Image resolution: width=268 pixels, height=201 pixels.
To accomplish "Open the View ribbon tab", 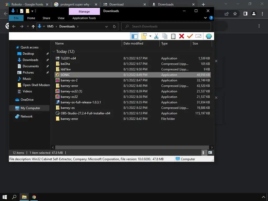I will 61,18.
